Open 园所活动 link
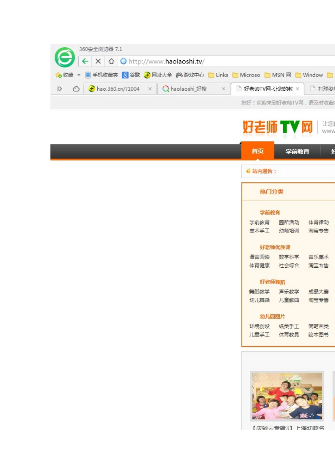Viewport: 335px width, 474px height. point(289,222)
